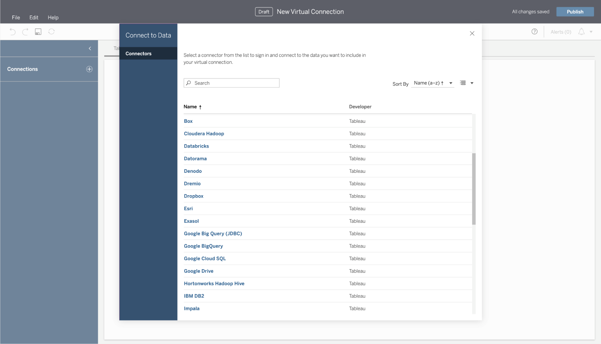Open the Help menu

tap(53, 17)
